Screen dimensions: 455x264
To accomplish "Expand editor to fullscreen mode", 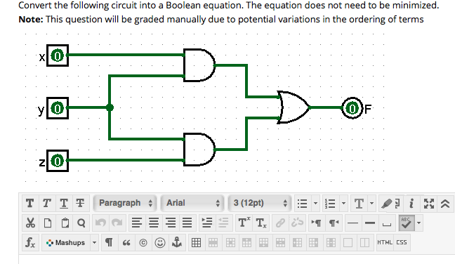I will click(x=428, y=204).
